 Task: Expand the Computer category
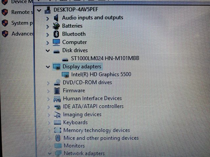48,43
